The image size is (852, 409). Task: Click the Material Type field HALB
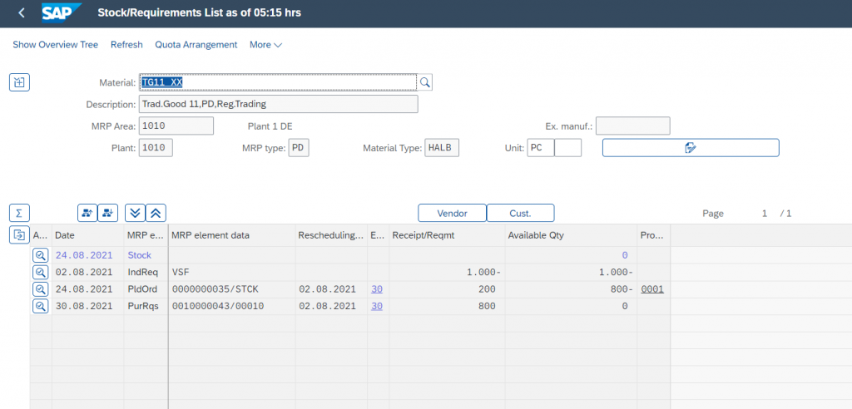pos(442,147)
